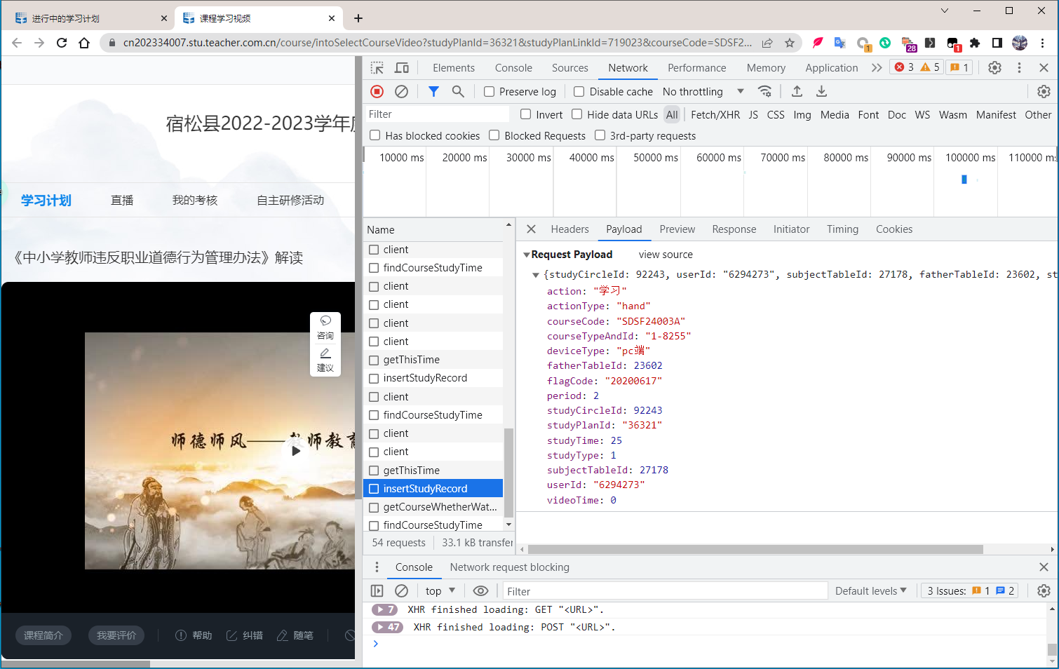1059x669 pixels.
Task: Click the Export HAR download icon
Action: tap(821, 91)
